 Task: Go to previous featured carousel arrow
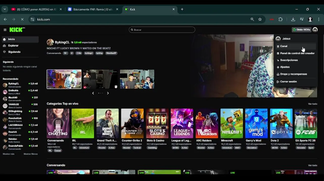point(93,93)
